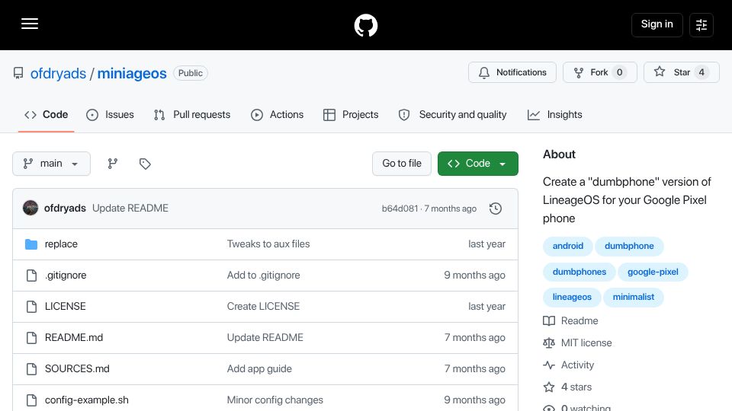732x411 pixels.
Task: Select the dumbphones topic tag
Action: coord(579,272)
